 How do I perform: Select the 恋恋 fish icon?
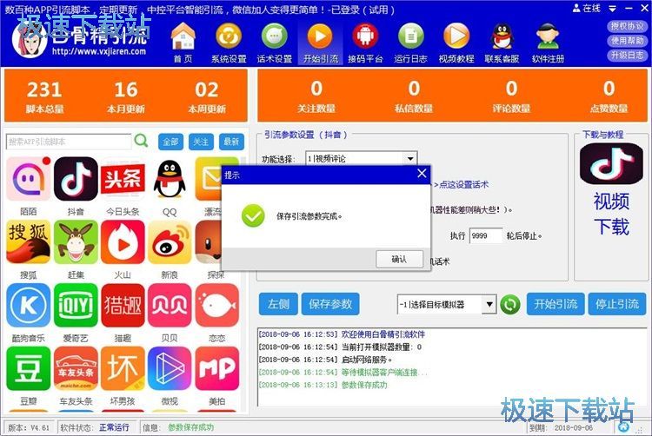pyautogui.click(x=217, y=305)
